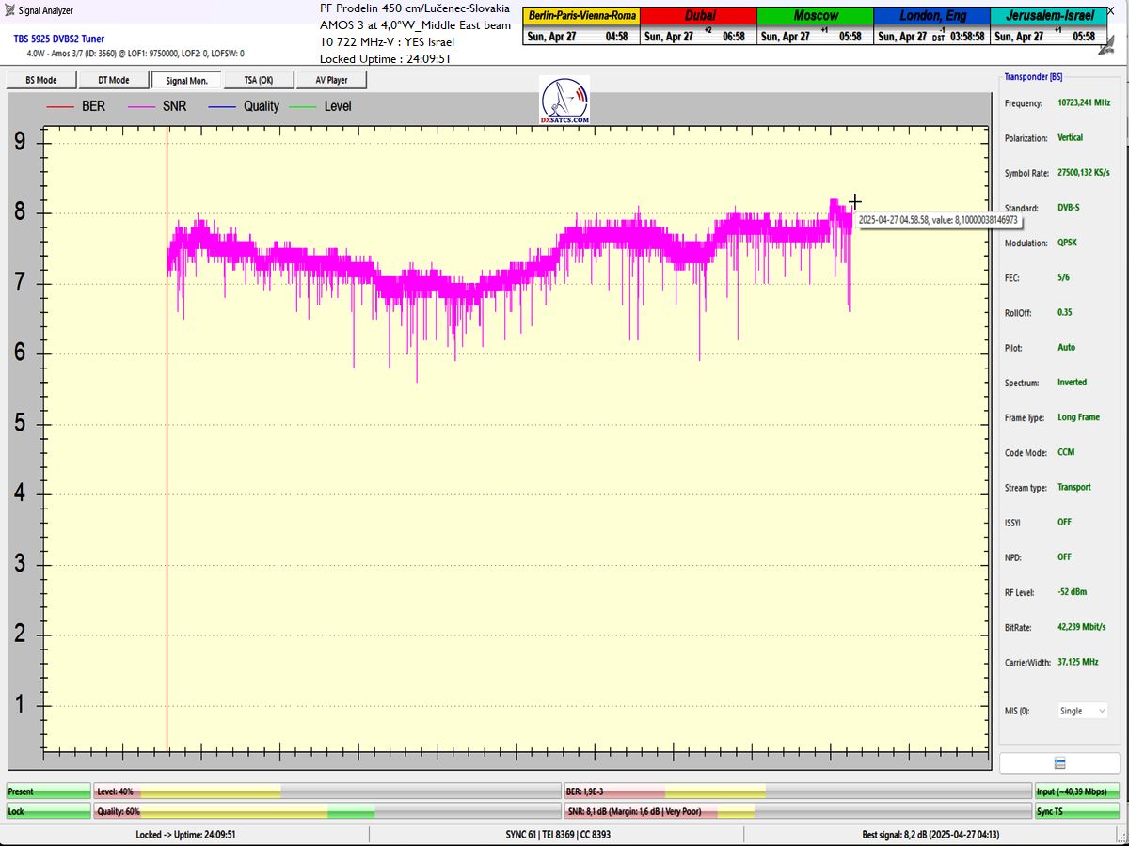Open the MIS Single dropdown

click(1082, 711)
